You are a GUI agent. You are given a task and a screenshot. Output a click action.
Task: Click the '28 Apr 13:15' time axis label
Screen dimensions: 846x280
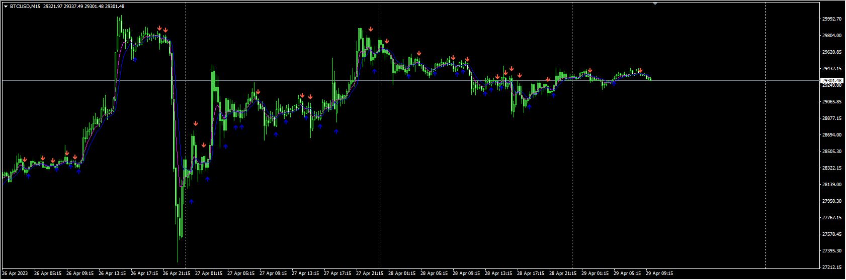point(498,274)
